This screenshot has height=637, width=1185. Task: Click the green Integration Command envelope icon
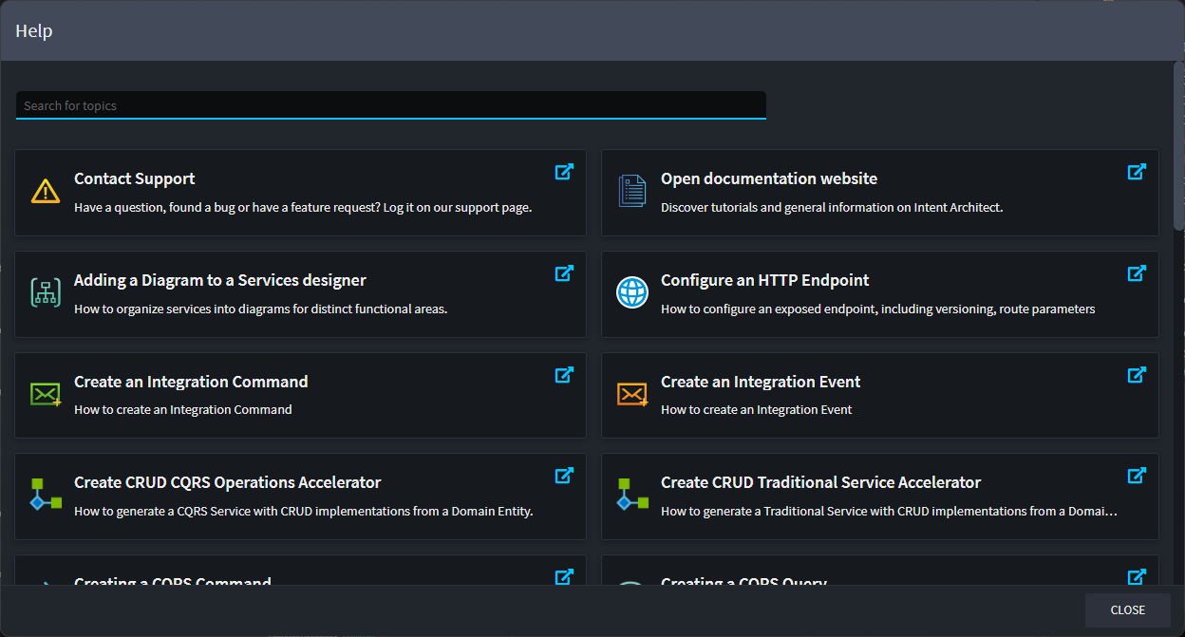pos(46,394)
